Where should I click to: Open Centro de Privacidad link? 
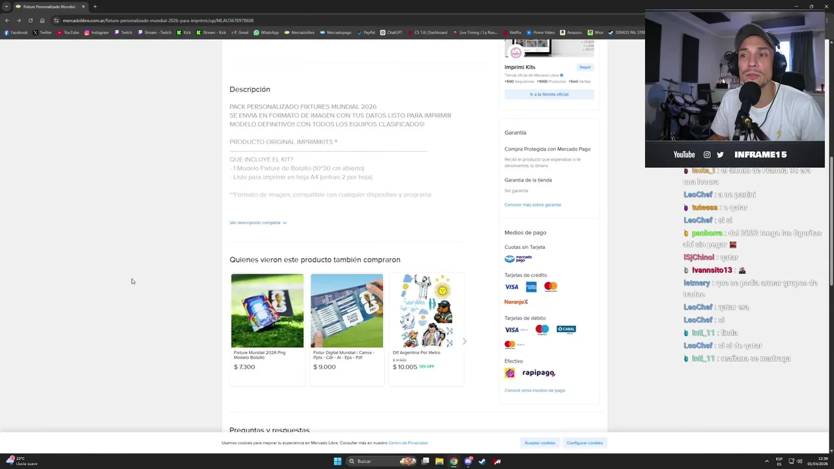pyautogui.click(x=408, y=443)
